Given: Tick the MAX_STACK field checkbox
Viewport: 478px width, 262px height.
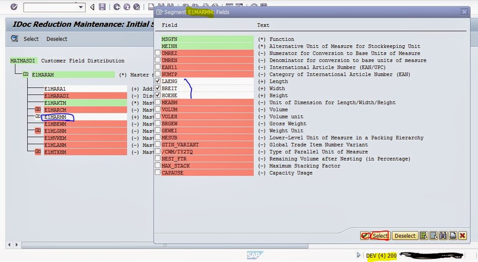Looking at the screenshot, I should (157, 165).
